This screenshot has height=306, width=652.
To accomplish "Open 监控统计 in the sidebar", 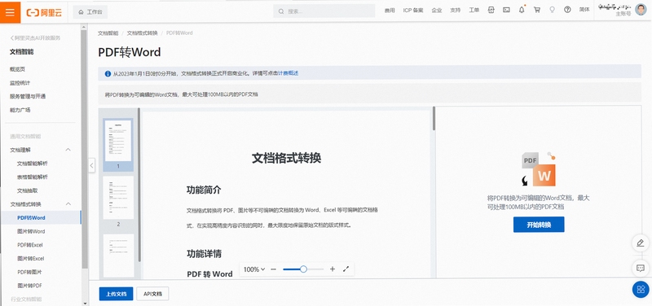I will click(20, 83).
